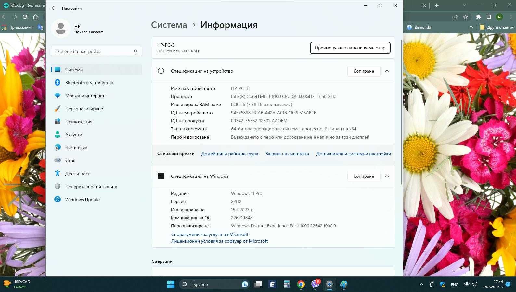
Task: Open notification badge in taskbar
Action: [x=508, y=284]
